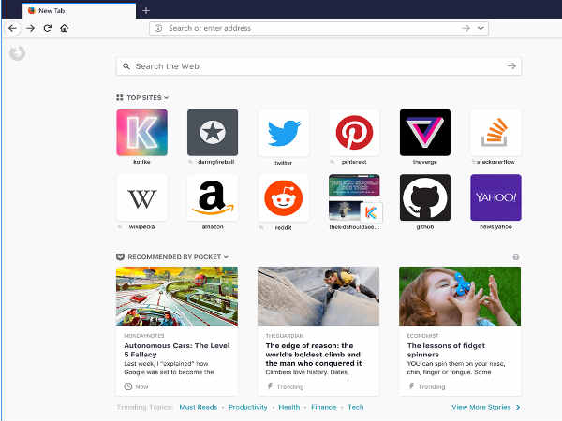Screen dimensions: 562x421
Task: Open the Pinterest top site tile
Action: pyautogui.click(x=354, y=133)
